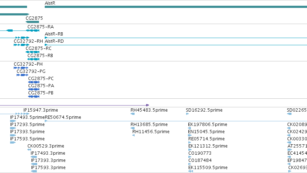
Task: Click the CG2875 gene arrow glyph
Action: 32,22
